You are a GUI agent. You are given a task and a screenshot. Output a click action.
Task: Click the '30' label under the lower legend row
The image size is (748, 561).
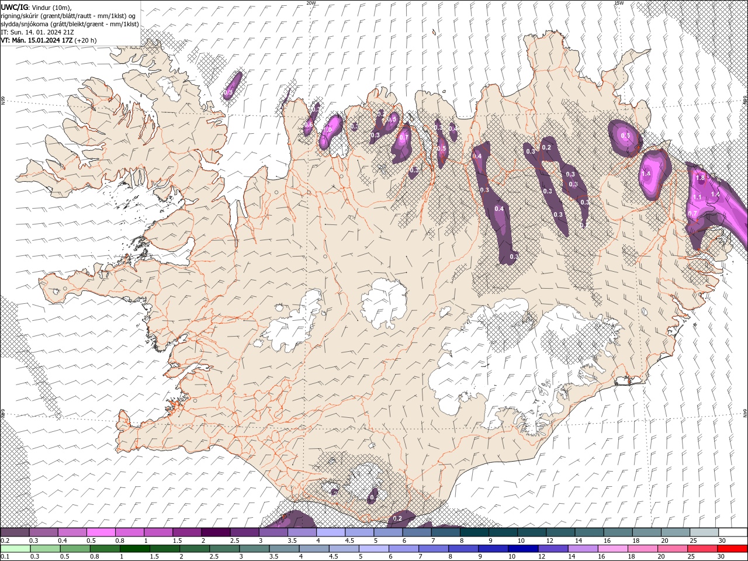[722, 557]
